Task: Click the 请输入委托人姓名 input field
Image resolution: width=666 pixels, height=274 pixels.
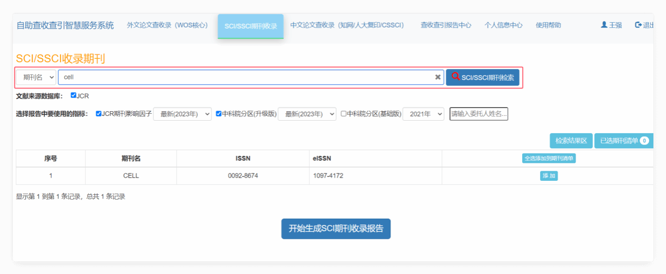Action: pyautogui.click(x=478, y=114)
